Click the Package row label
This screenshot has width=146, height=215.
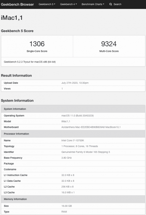click(x=9, y=164)
